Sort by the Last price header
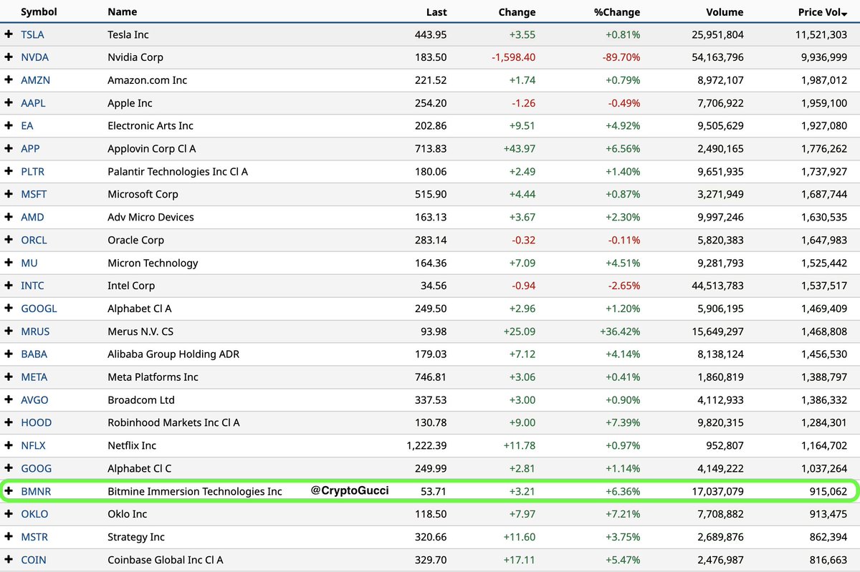This screenshot has height=572, width=860. click(x=436, y=12)
